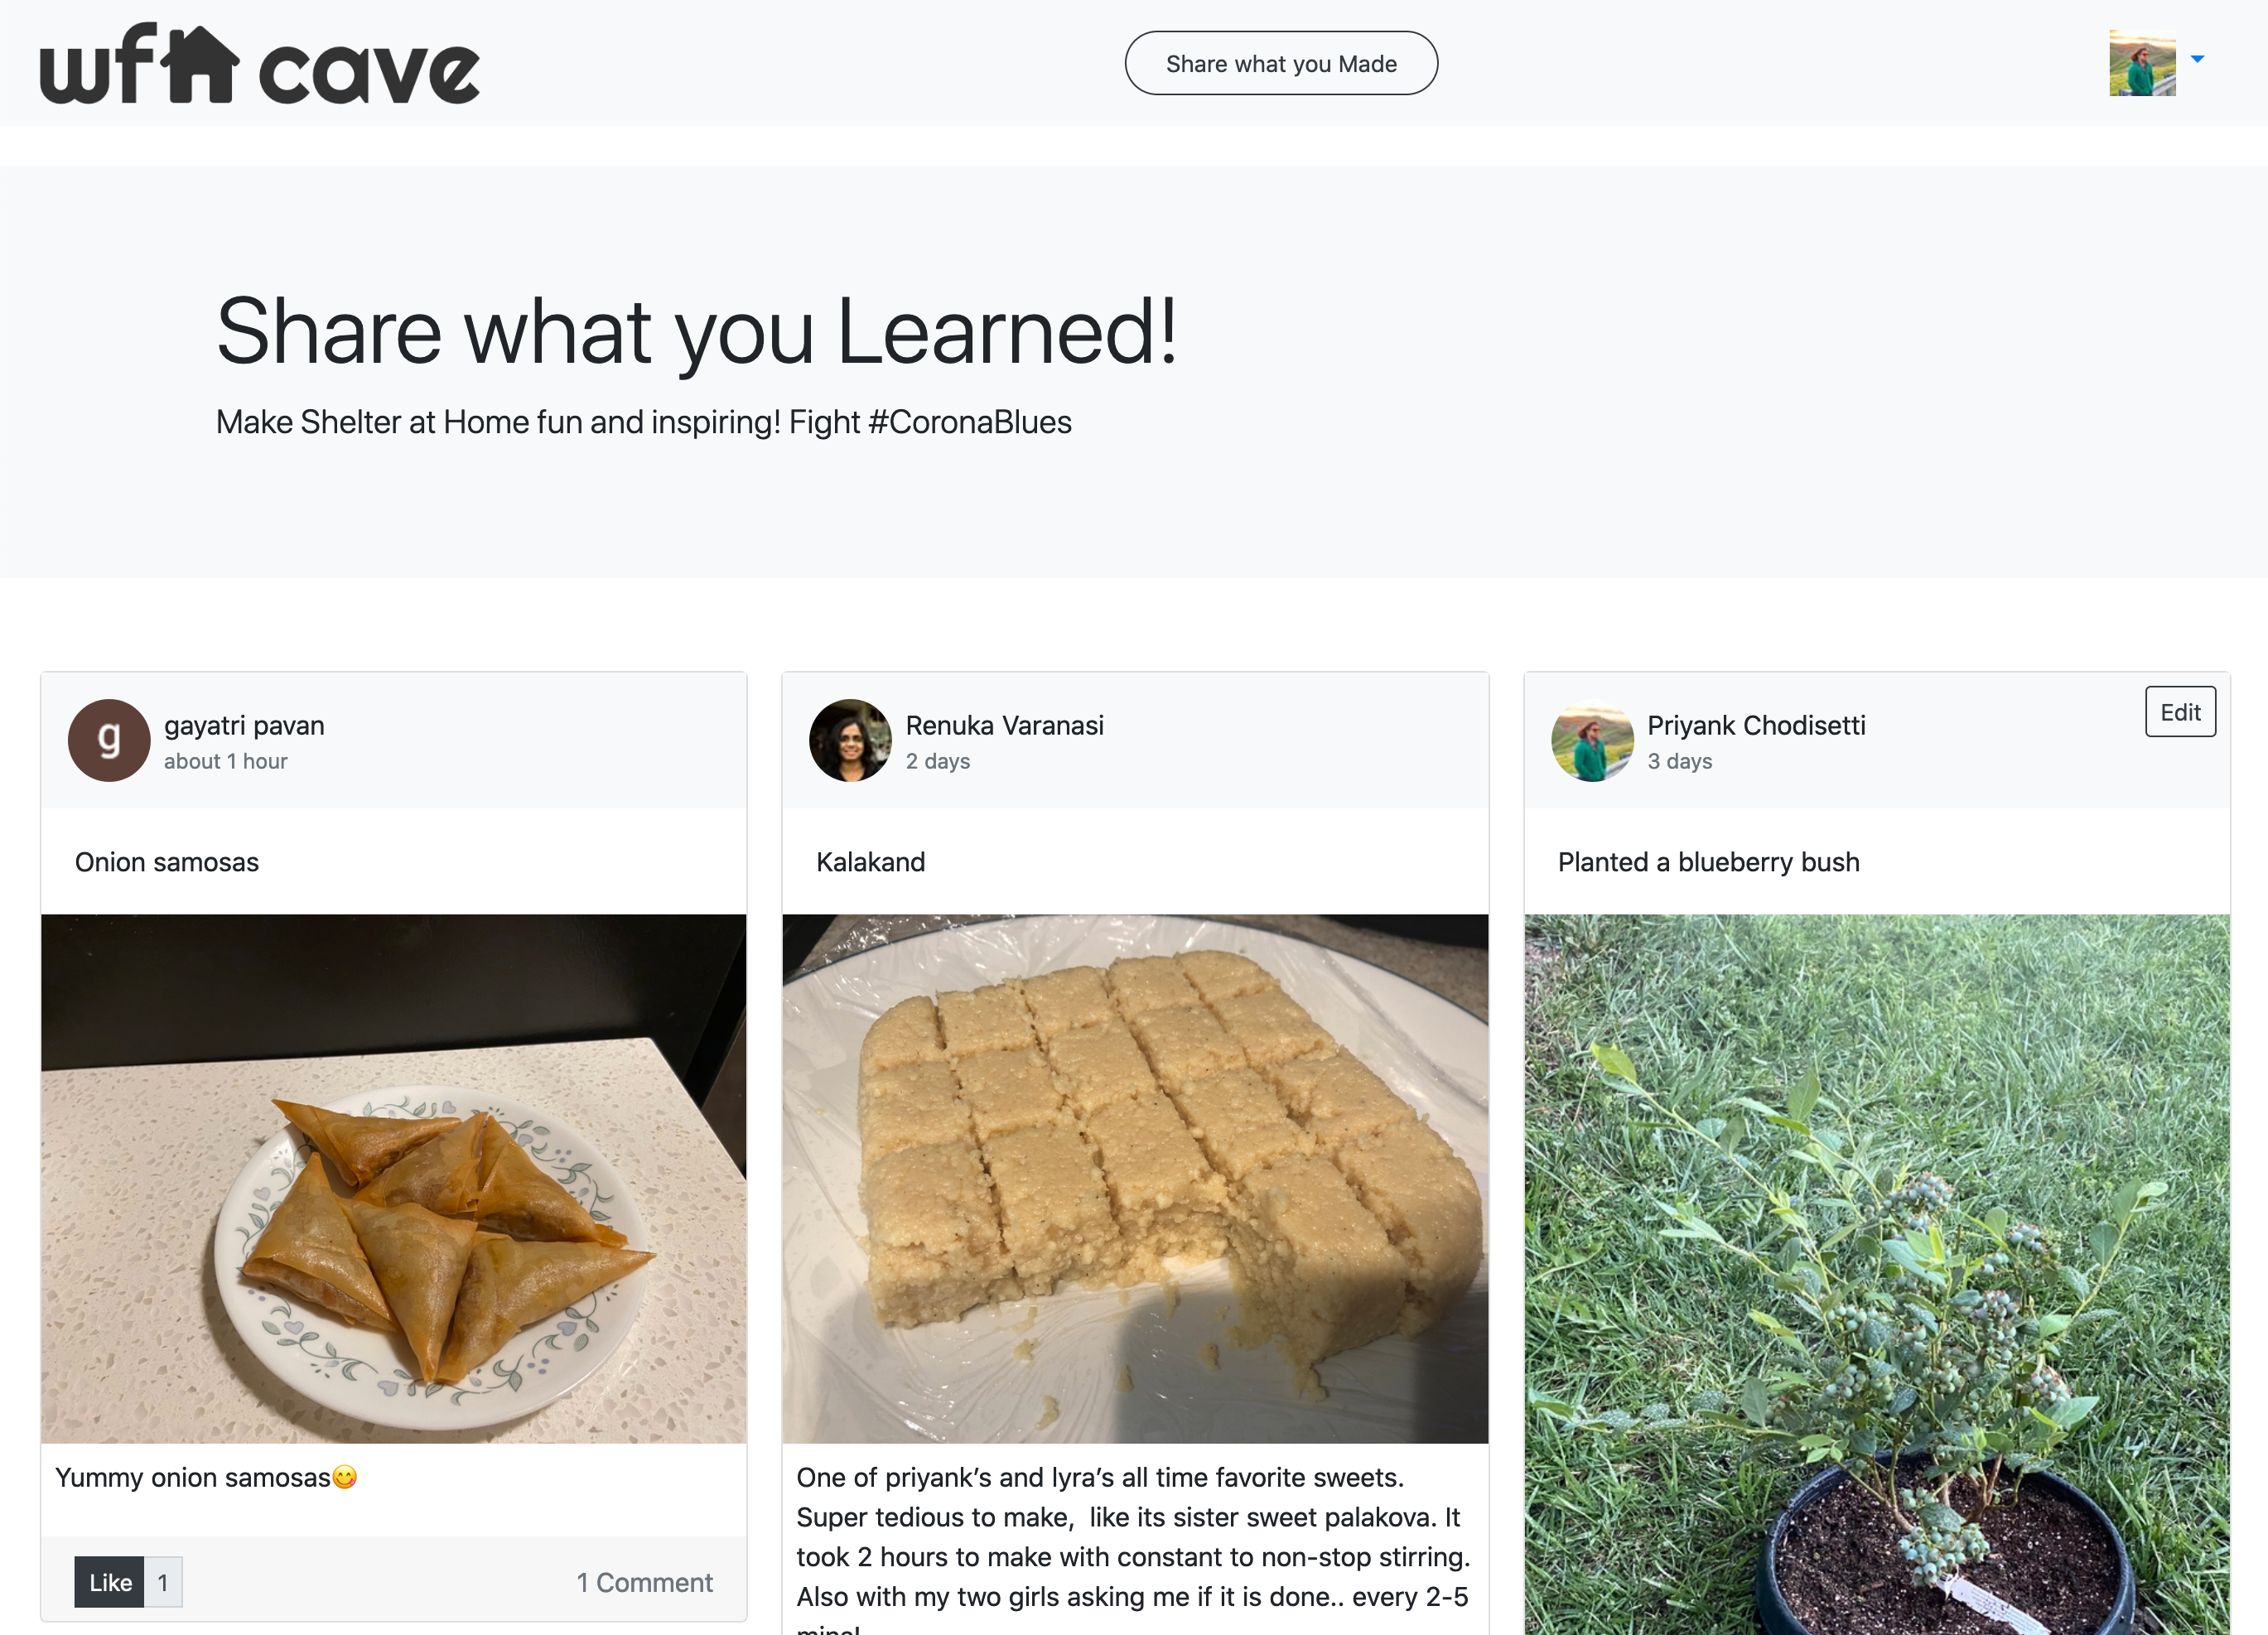
Task: Open the user profile avatar in header
Action: tap(2142, 63)
